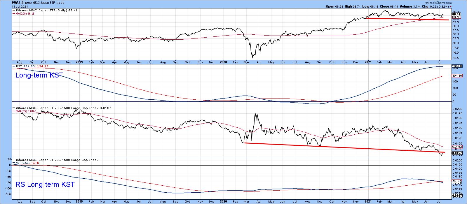Select 2020 on the top panel date axis
The image size is (467, 204).
pyautogui.click(x=223, y=62)
